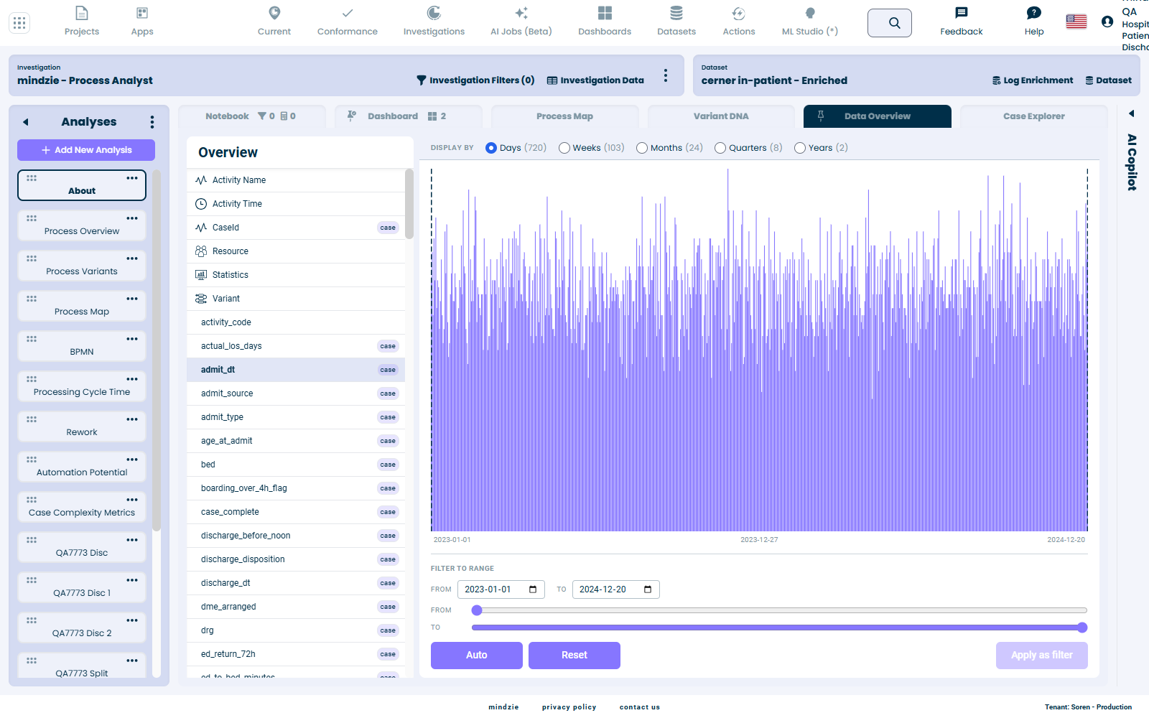The height and width of the screenshot is (718, 1149).
Task: Open the Process Overview analysis options menu
Action: (x=132, y=218)
